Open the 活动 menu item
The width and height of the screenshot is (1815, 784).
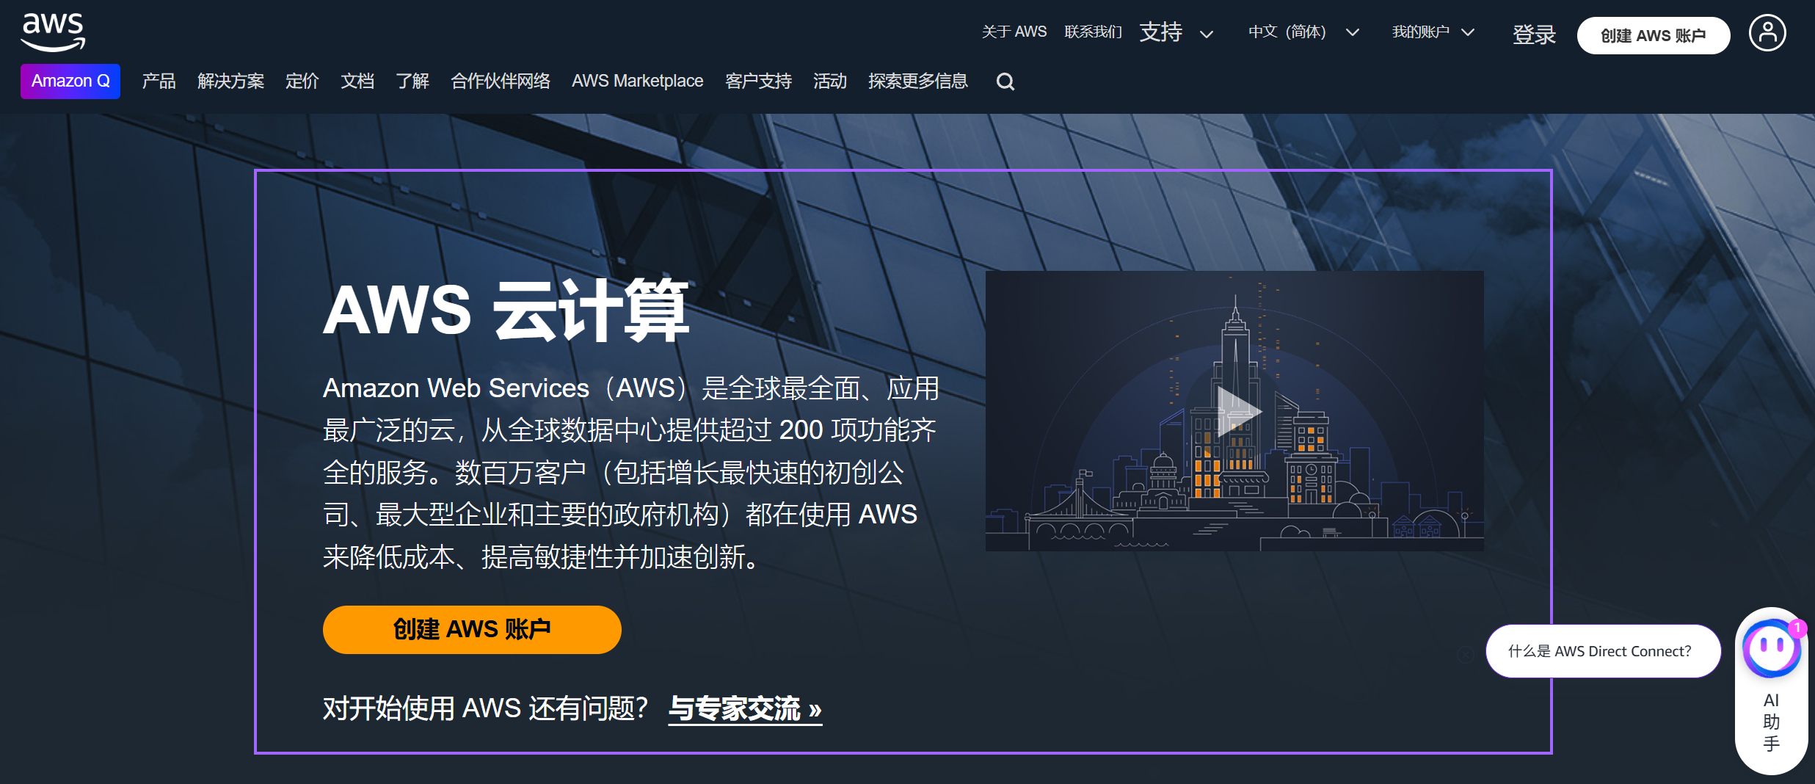[x=830, y=81]
